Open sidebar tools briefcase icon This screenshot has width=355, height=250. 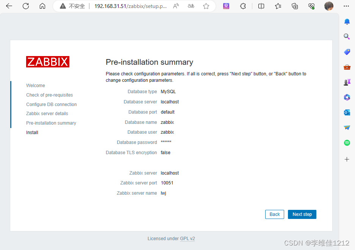click(347, 67)
